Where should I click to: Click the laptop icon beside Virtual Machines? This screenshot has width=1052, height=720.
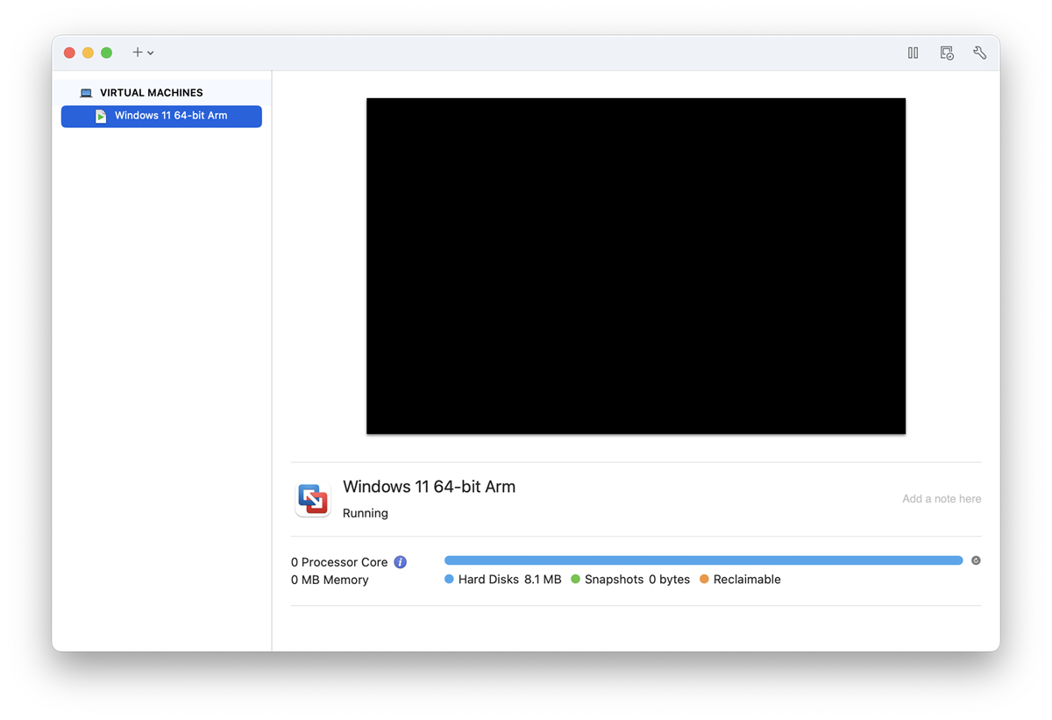tap(86, 93)
